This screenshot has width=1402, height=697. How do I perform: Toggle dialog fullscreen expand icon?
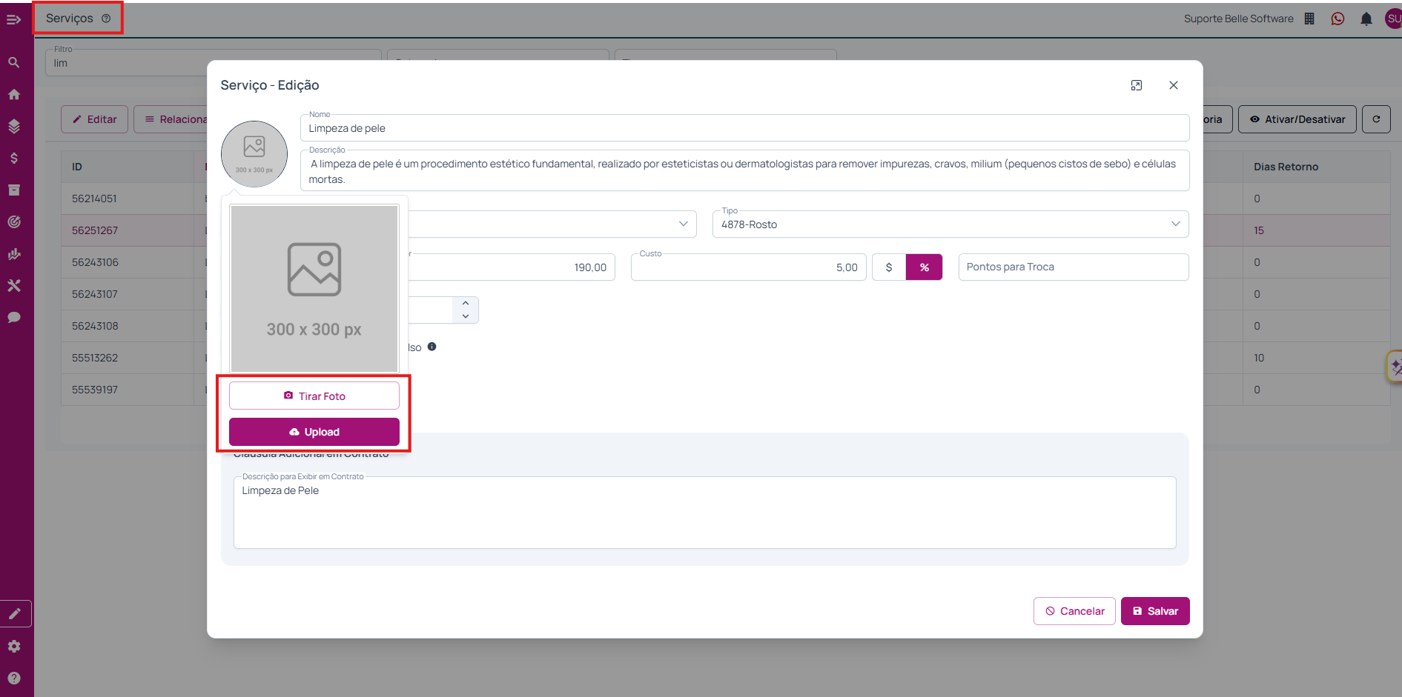point(1136,85)
